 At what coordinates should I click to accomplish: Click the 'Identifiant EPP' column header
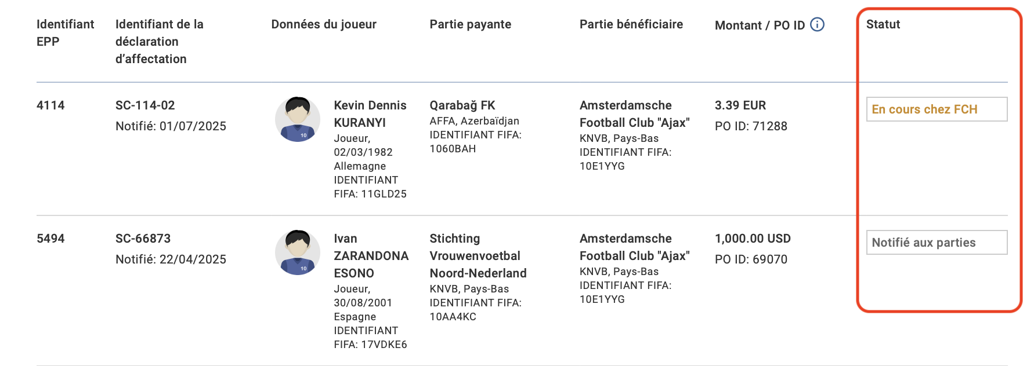click(x=64, y=32)
